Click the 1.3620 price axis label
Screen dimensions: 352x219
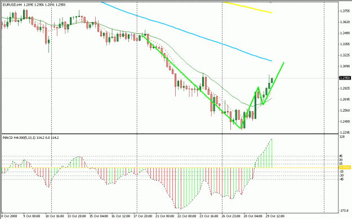[x=345, y=22]
